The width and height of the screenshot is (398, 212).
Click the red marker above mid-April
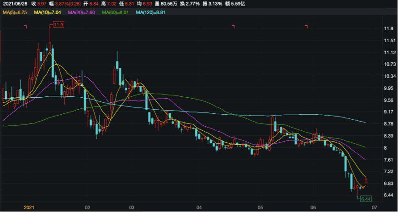coord(233,27)
